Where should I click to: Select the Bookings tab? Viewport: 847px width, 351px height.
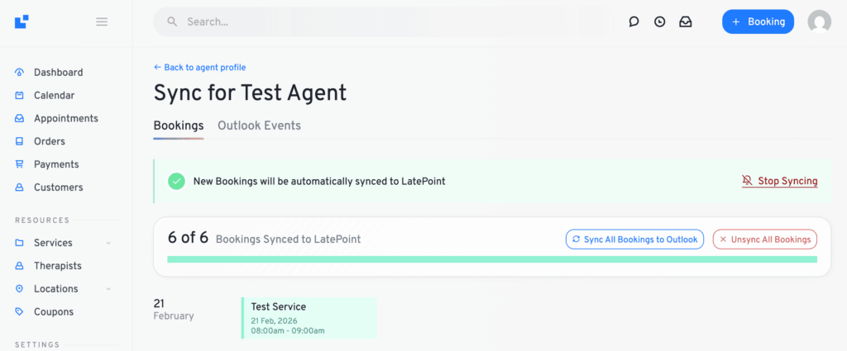(x=178, y=126)
